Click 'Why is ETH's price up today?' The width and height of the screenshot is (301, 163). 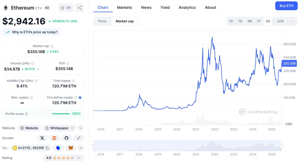pyautogui.click(x=32, y=32)
